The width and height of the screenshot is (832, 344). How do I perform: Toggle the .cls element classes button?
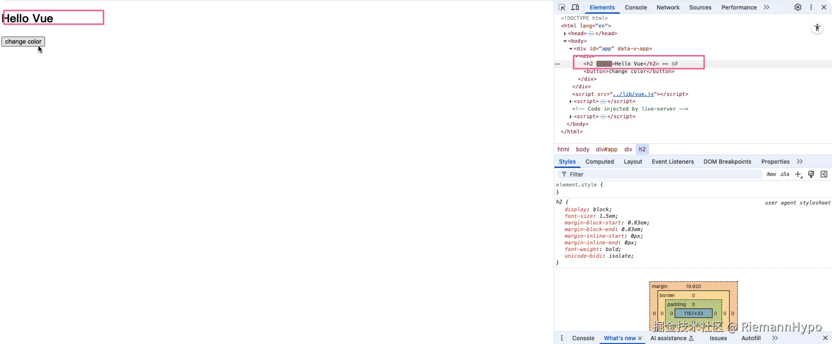tap(785, 175)
